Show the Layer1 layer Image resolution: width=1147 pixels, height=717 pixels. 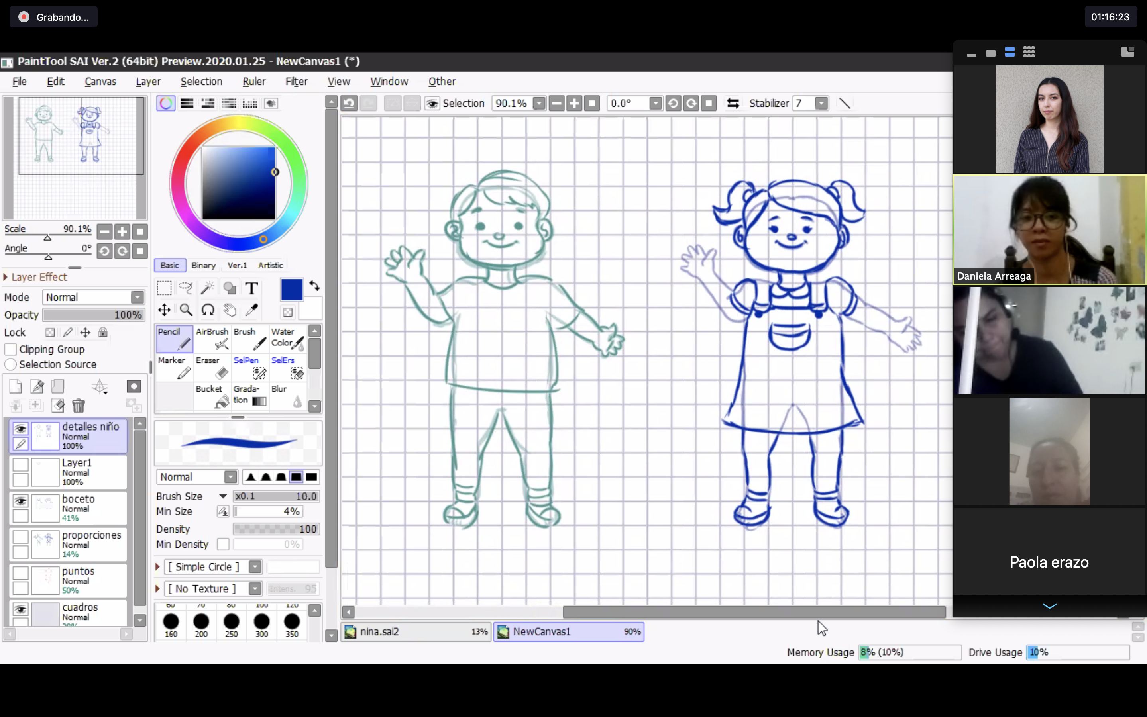click(20, 464)
